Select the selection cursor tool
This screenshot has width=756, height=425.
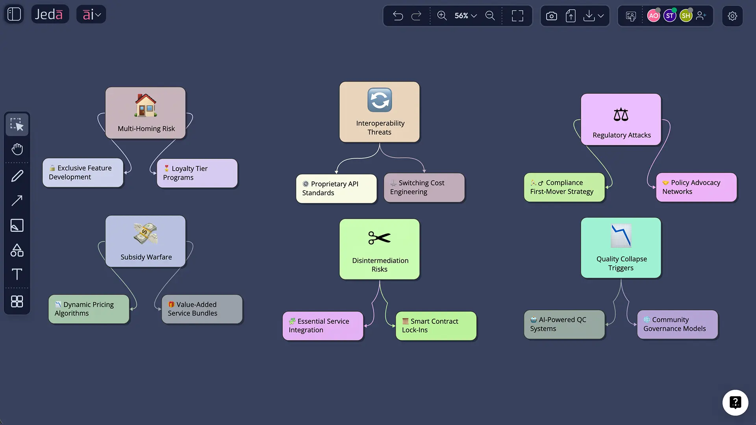coord(17,124)
